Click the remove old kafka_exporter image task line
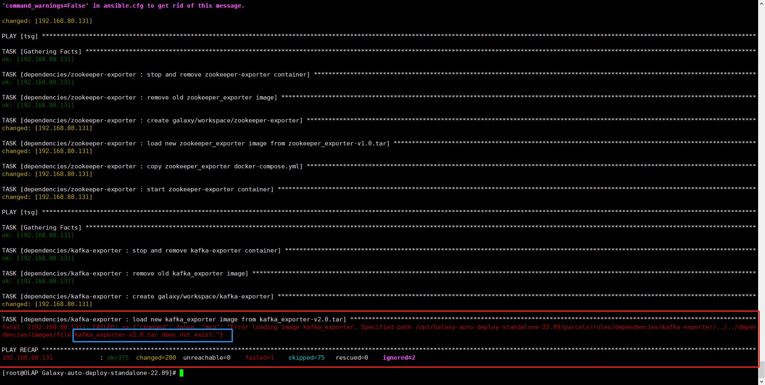 (x=125, y=273)
